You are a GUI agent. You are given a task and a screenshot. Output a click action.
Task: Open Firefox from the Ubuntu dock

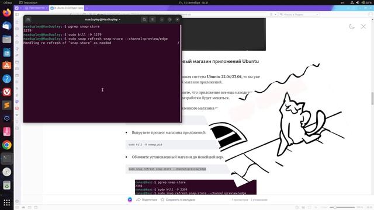6,12
